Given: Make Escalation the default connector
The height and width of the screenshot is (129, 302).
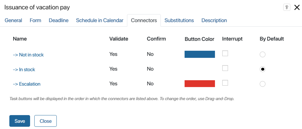Looking at the screenshot, I should [263, 84].
